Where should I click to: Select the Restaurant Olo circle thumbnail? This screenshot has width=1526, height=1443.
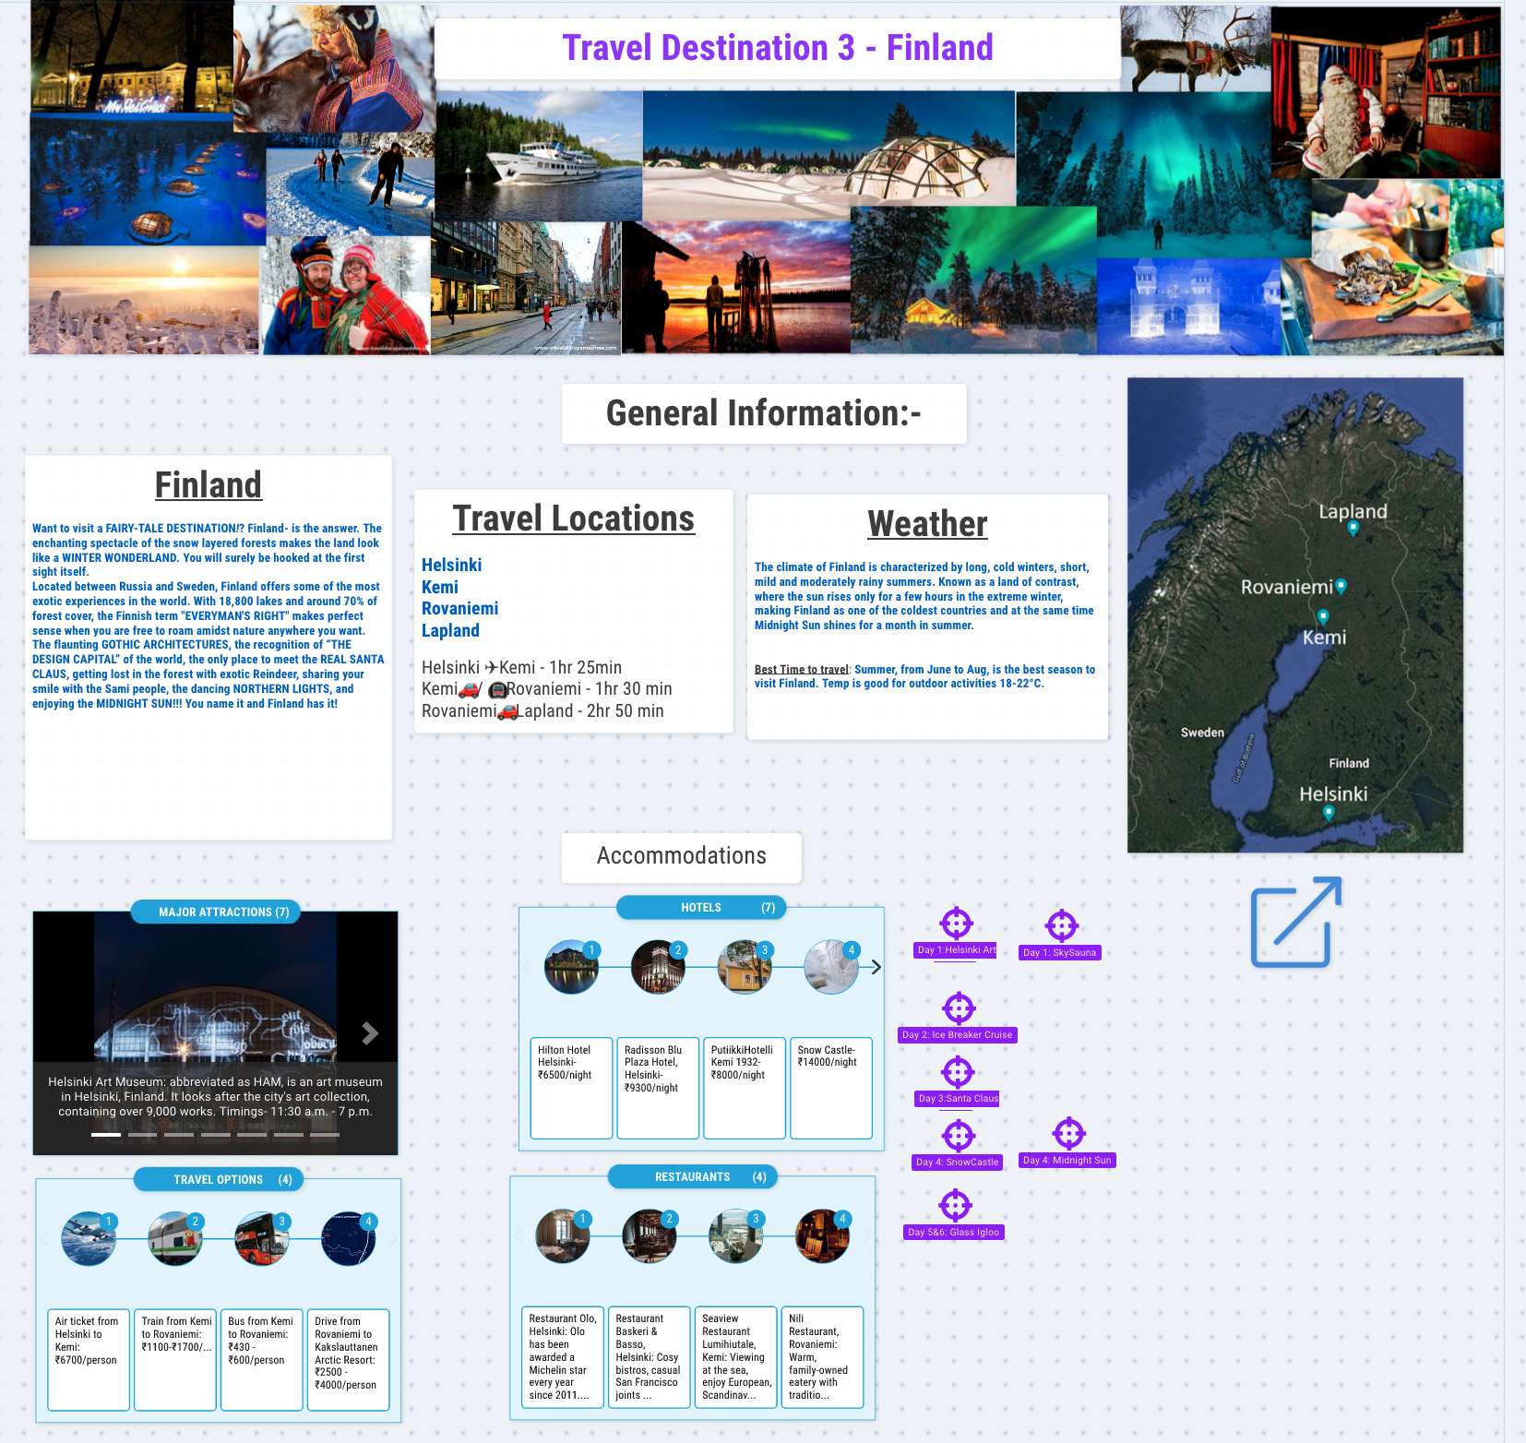coord(562,1236)
